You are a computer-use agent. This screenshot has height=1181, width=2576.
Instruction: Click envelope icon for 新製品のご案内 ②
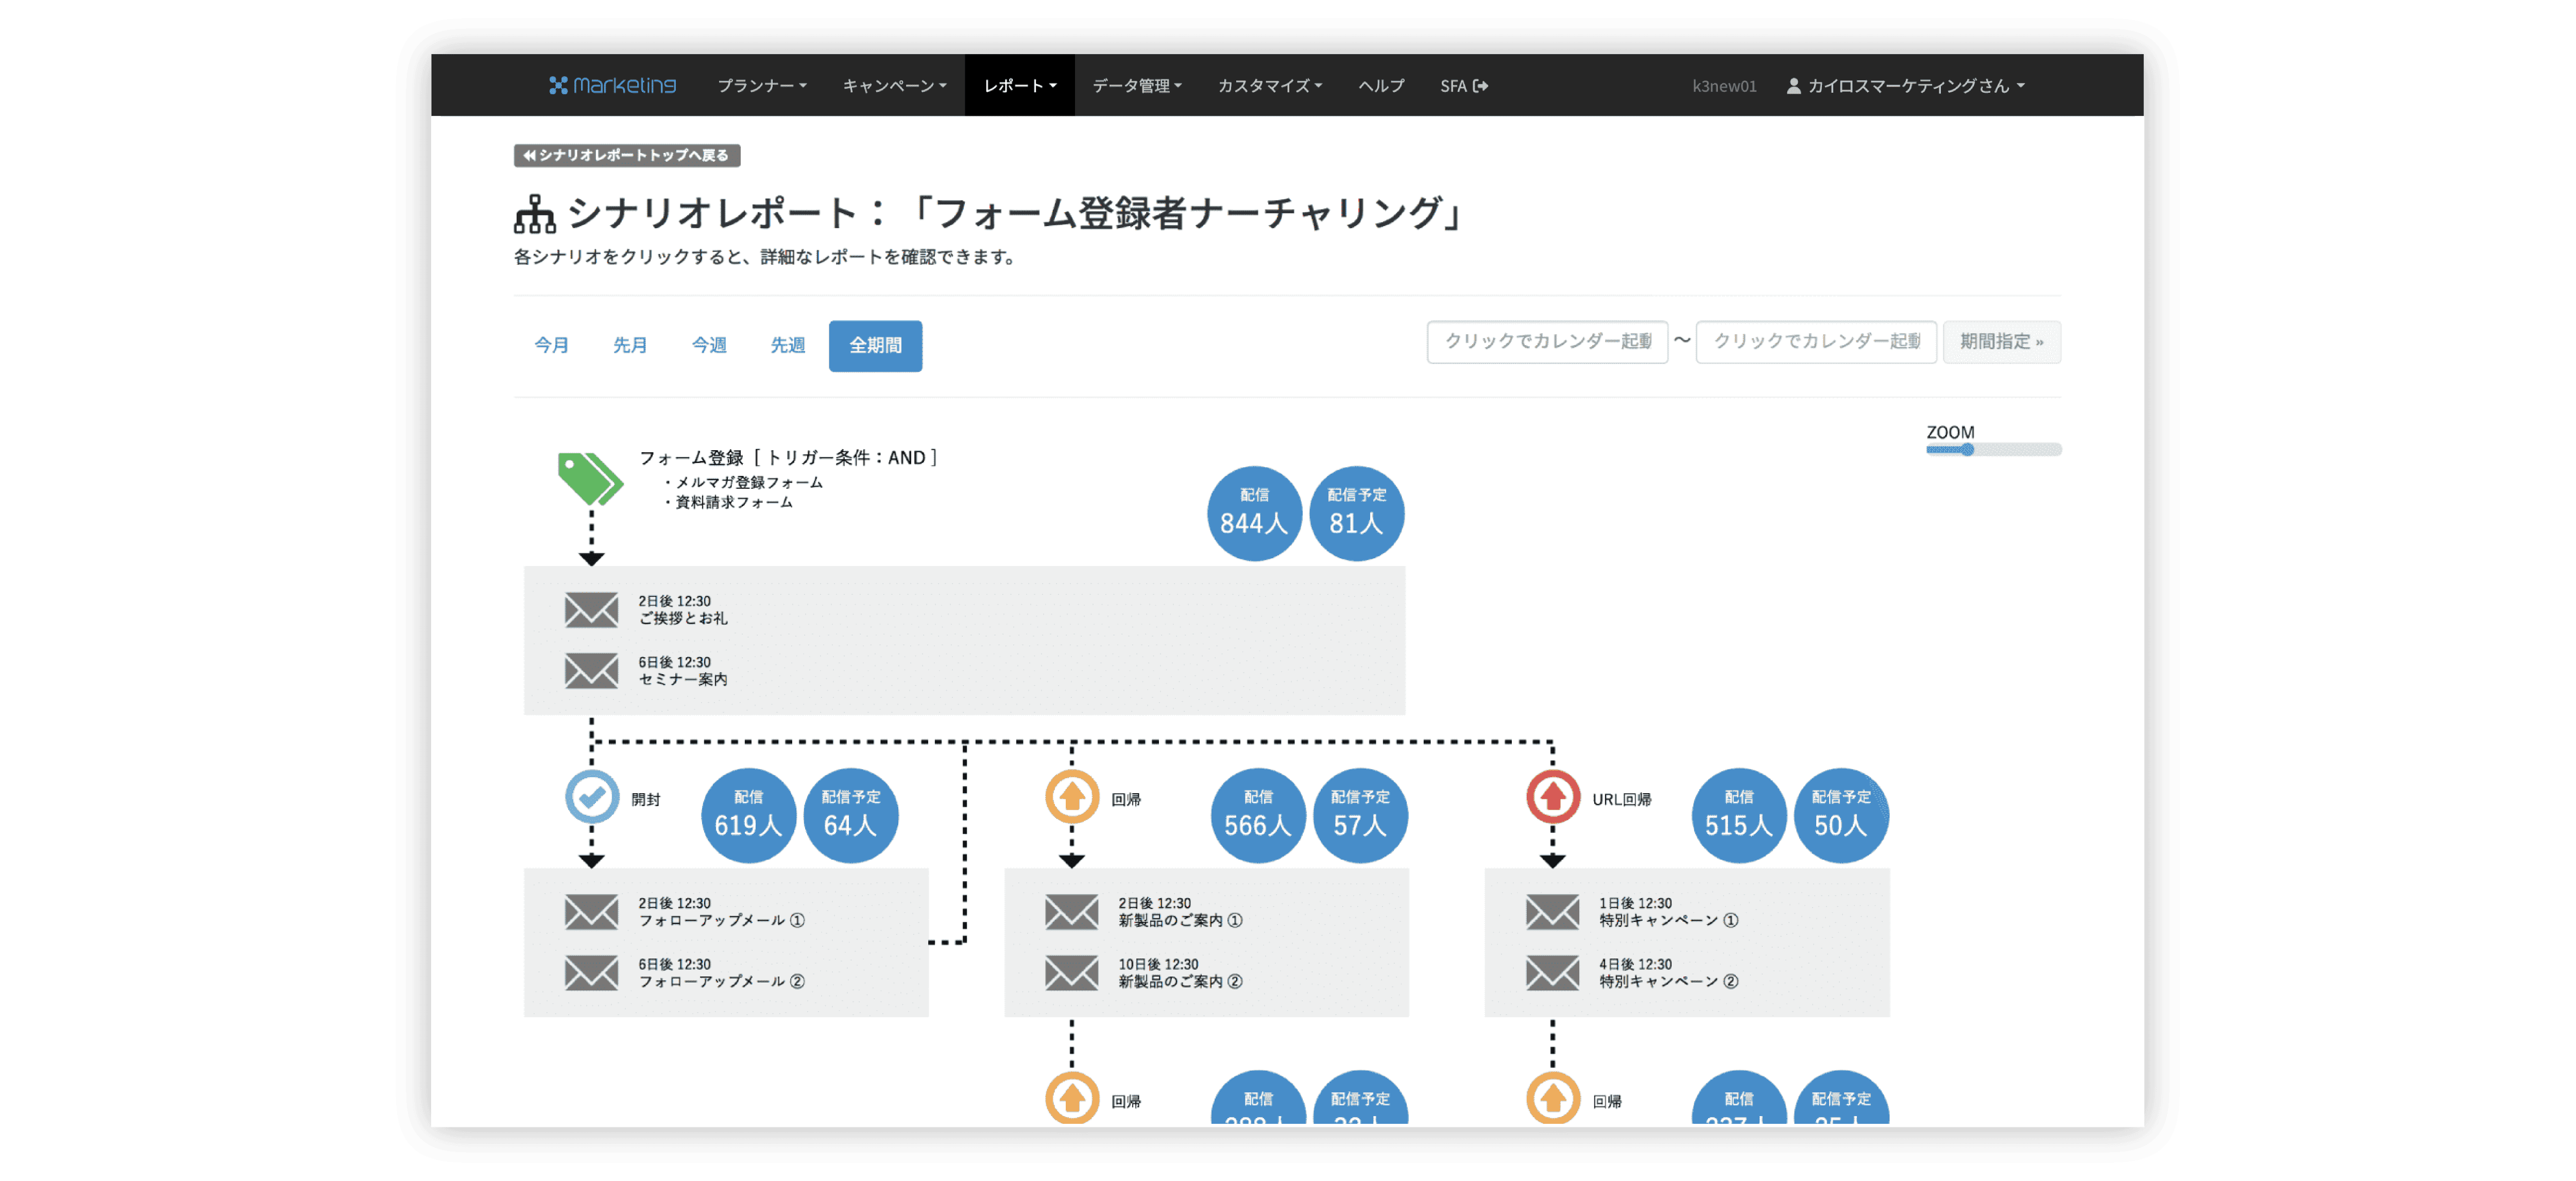1071,972
